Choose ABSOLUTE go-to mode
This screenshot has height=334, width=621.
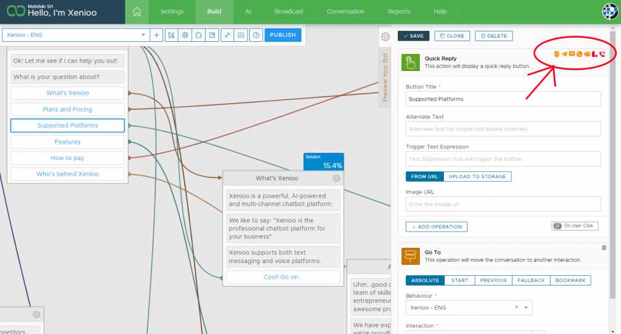[425, 280]
